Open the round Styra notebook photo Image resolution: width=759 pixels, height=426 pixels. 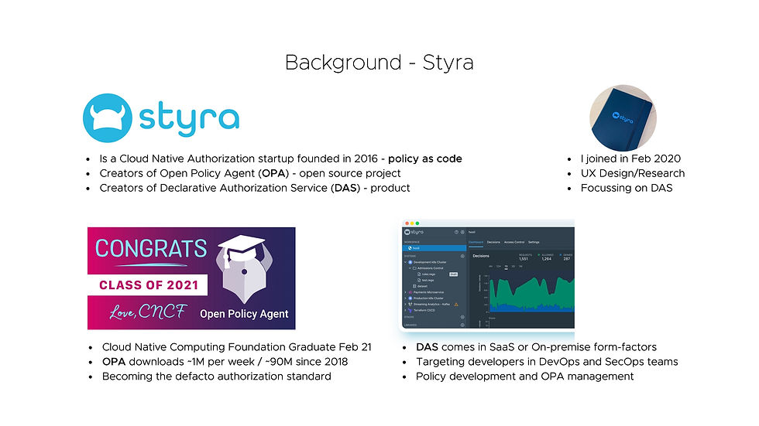click(x=623, y=118)
